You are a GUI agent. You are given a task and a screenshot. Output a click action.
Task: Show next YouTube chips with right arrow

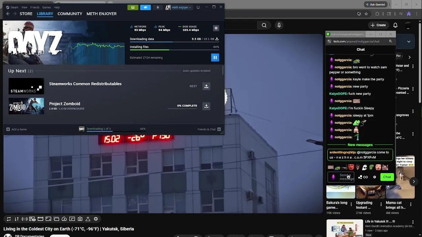click(409, 57)
